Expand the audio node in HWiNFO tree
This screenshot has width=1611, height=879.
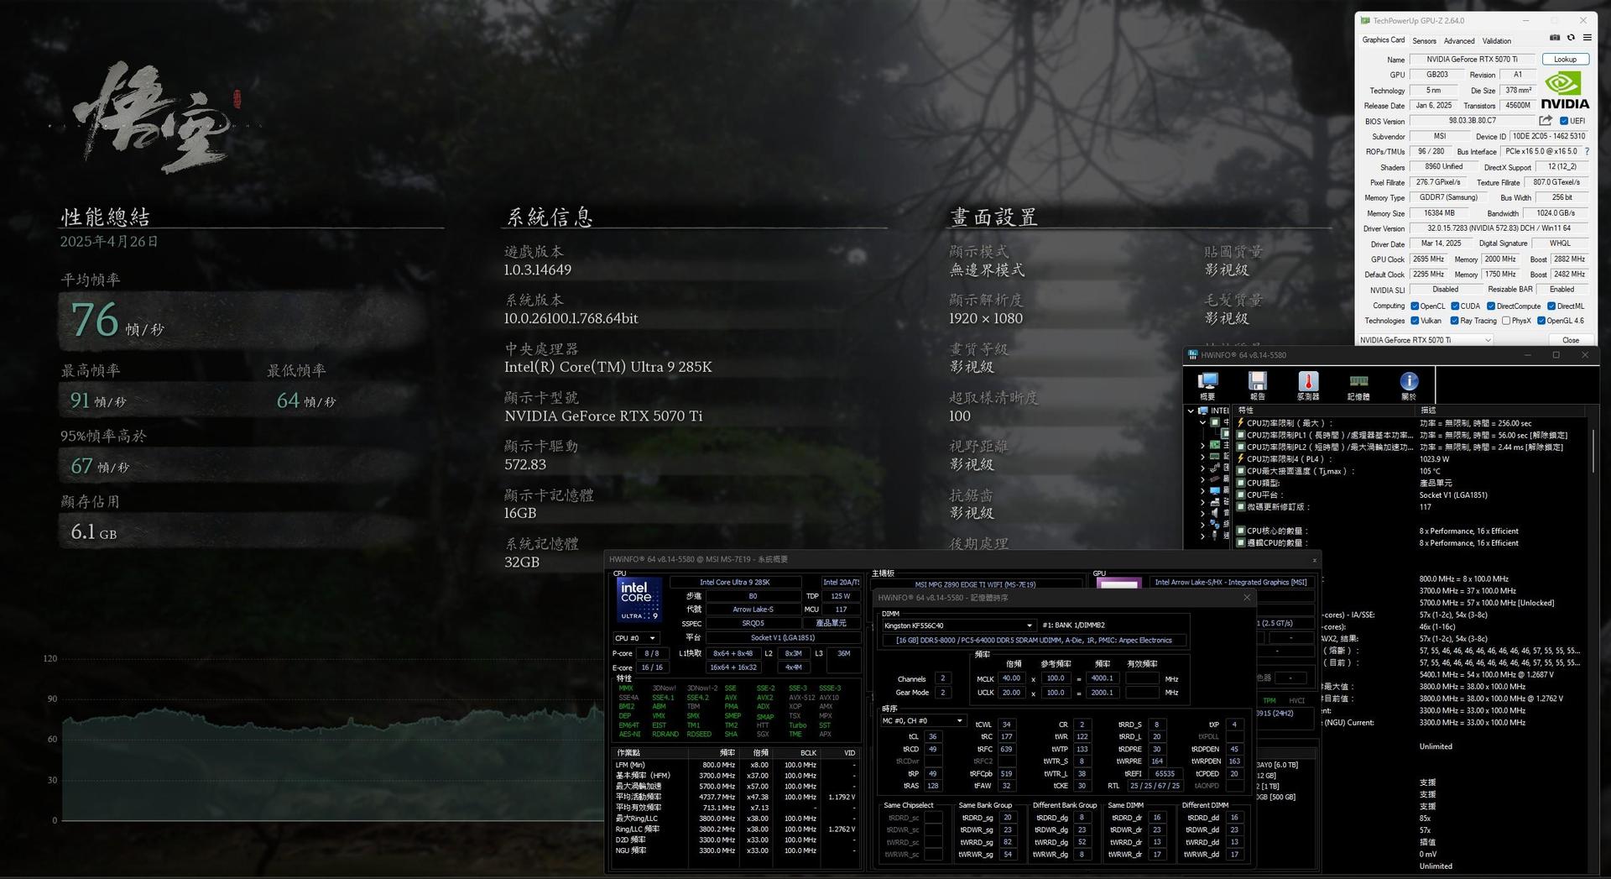click(x=1202, y=513)
